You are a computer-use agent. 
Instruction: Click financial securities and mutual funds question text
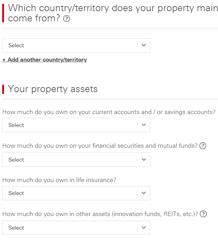pos(100,146)
